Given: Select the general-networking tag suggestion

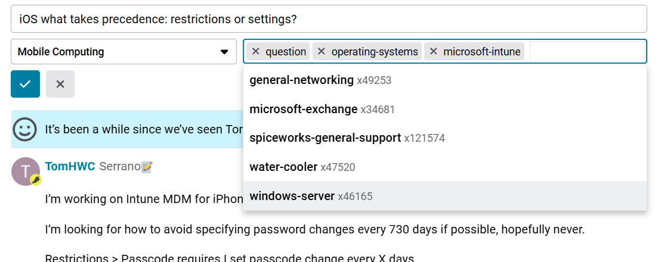Looking at the screenshot, I should [x=301, y=80].
